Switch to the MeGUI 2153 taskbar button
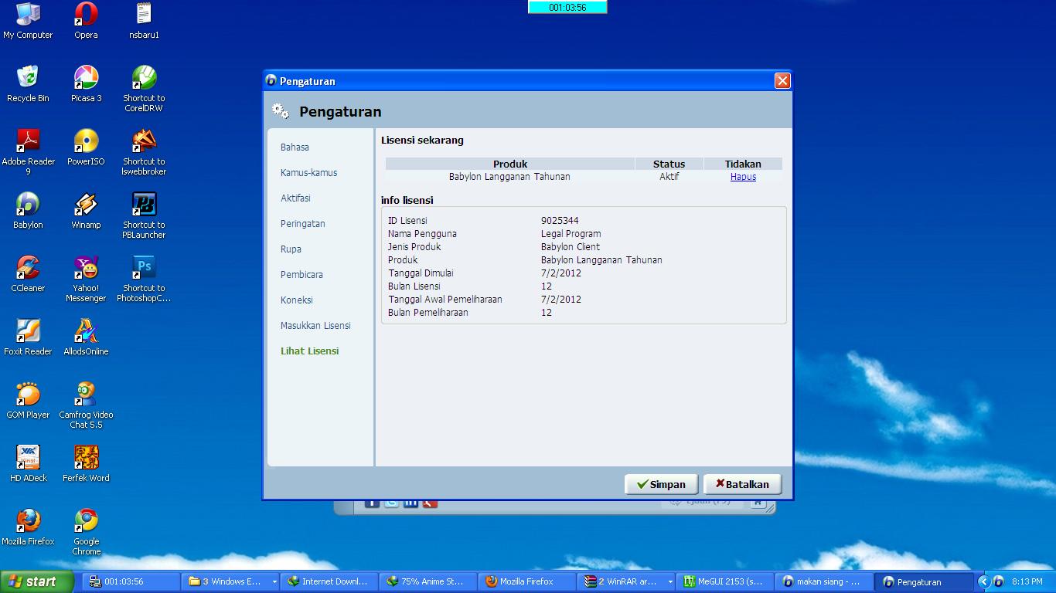Image resolution: width=1056 pixels, height=593 pixels. [x=725, y=581]
